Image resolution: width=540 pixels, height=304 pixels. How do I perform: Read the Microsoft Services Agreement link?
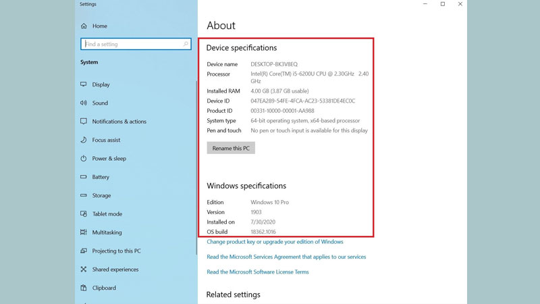pos(286,257)
